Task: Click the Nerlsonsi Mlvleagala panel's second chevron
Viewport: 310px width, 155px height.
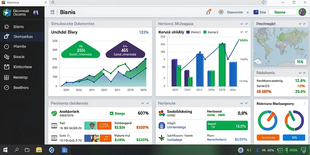Action: [x=246, y=24]
